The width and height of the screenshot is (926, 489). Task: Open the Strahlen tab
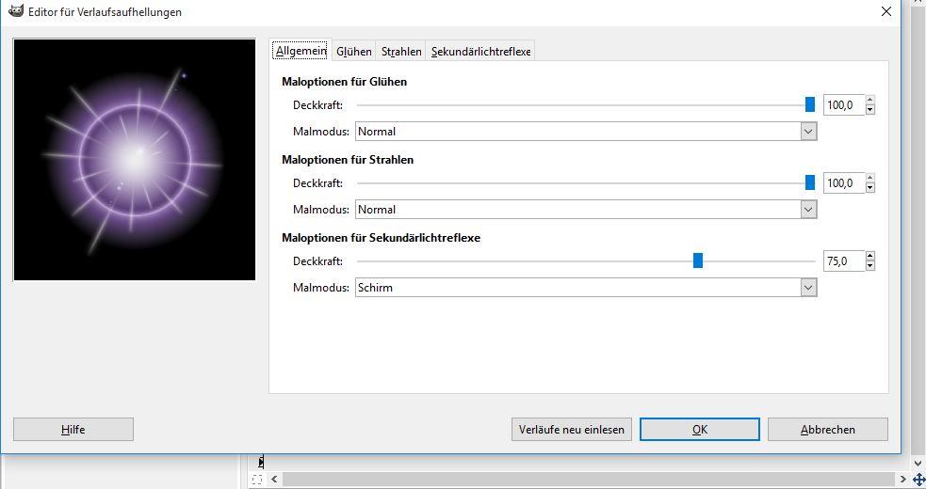point(401,52)
